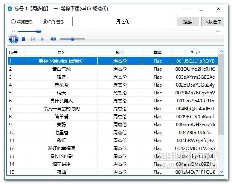Click the identifier 004bRWFg3fej9y
The width and height of the screenshot is (232, 184).
coord(195,141)
